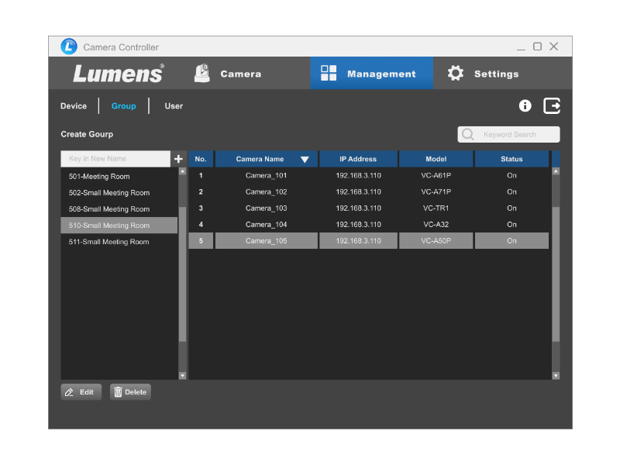Add a new group with the plus icon

pyautogui.click(x=178, y=158)
